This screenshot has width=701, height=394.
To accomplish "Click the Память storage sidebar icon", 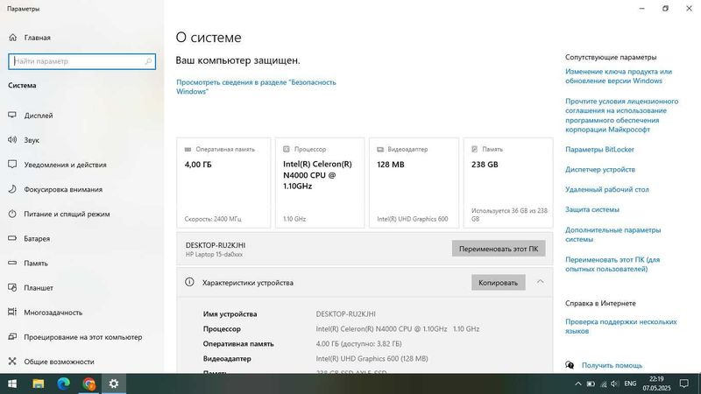I will 12,264.
